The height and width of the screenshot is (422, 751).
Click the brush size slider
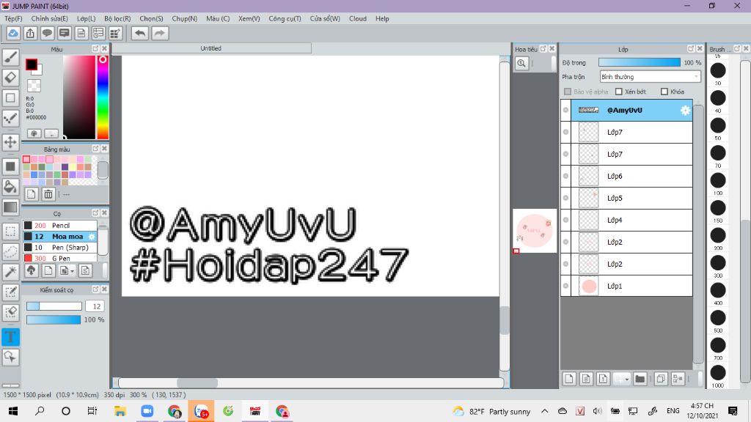(54, 306)
